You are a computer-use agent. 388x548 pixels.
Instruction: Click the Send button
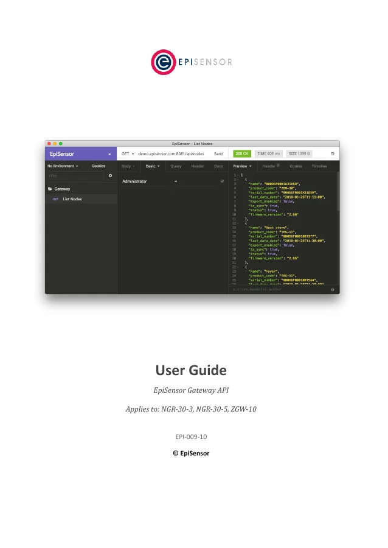point(218,154)
